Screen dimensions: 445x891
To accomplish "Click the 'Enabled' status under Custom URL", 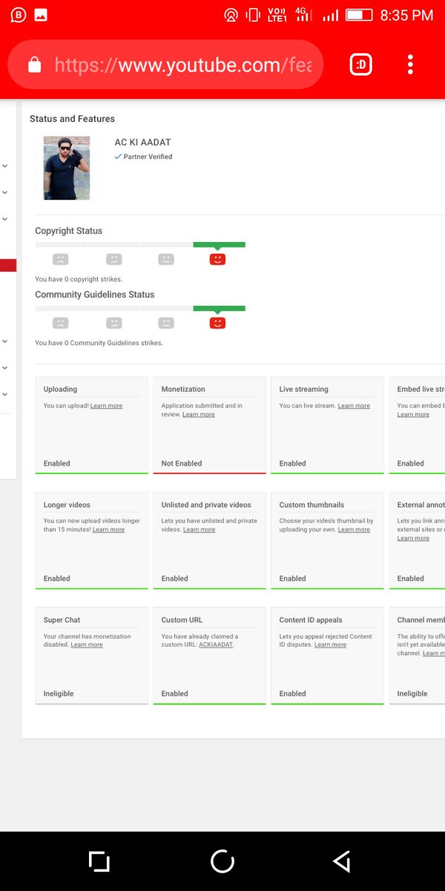I will click(x=175, y=693).
